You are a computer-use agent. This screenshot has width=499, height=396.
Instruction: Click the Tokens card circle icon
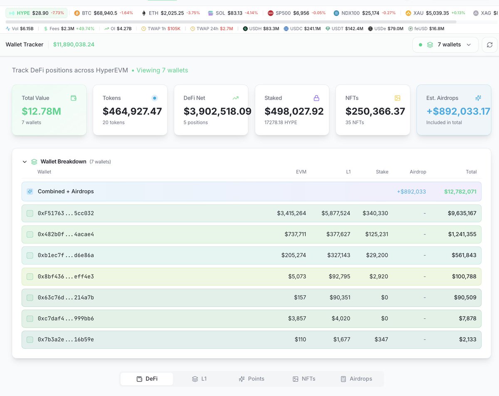point(155,98)
